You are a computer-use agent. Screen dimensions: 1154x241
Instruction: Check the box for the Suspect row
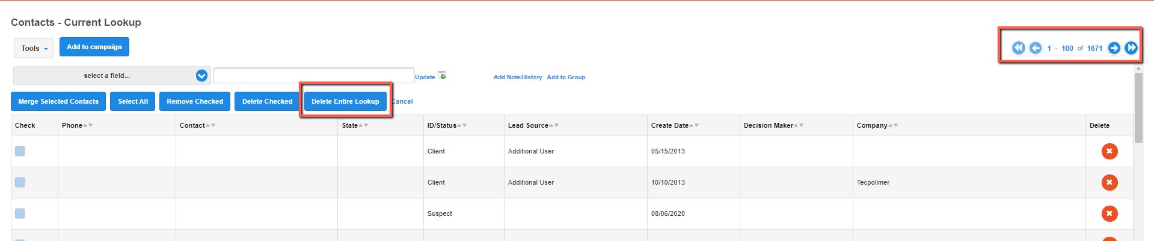coord(20,213)
